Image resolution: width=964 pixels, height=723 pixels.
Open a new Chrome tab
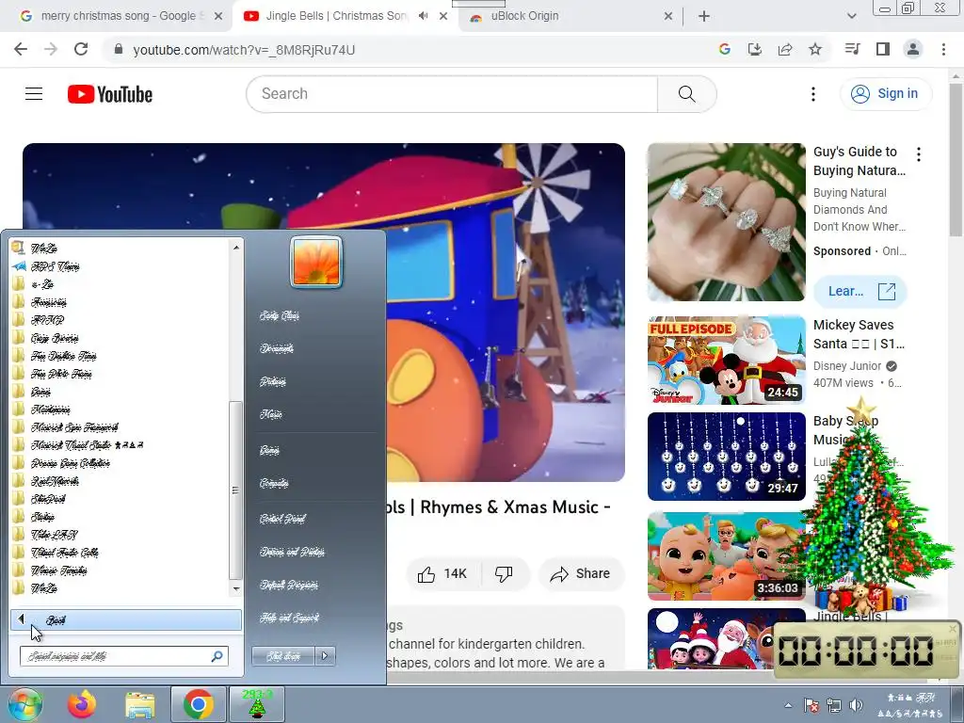[704, 16]
